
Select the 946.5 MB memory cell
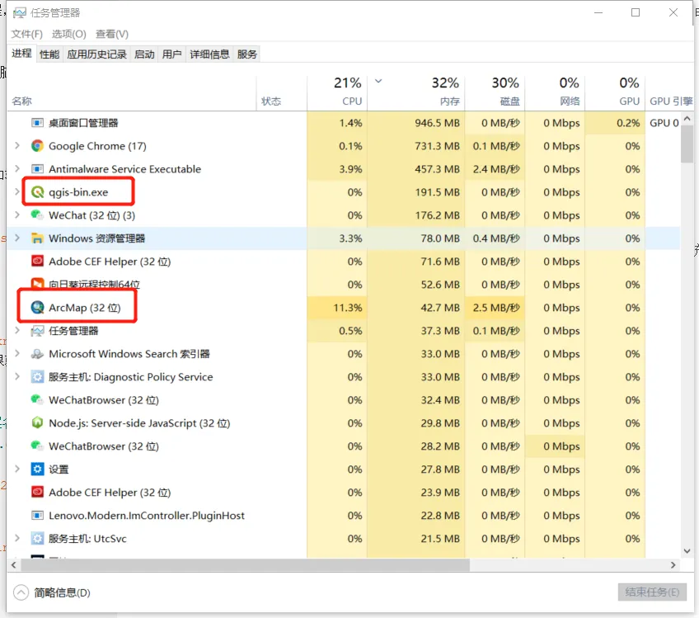tap(416, 123)
